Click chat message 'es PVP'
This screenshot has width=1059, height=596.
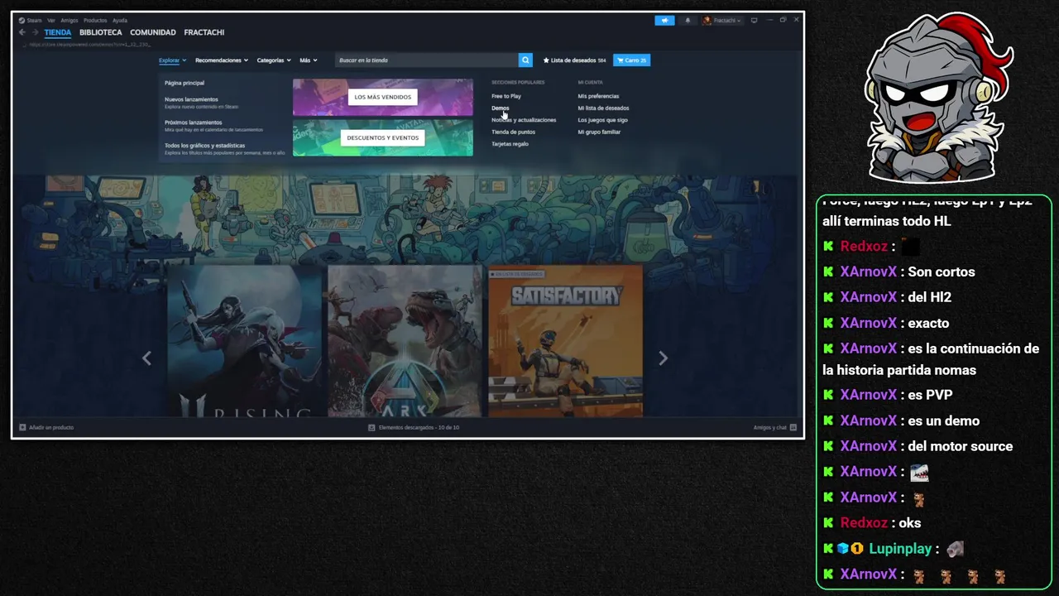[930, 395]
